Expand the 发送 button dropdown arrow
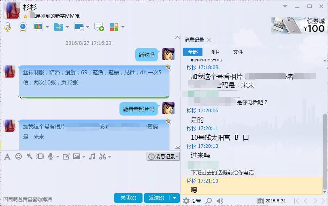Screen dimensions: 328x206 175,198
